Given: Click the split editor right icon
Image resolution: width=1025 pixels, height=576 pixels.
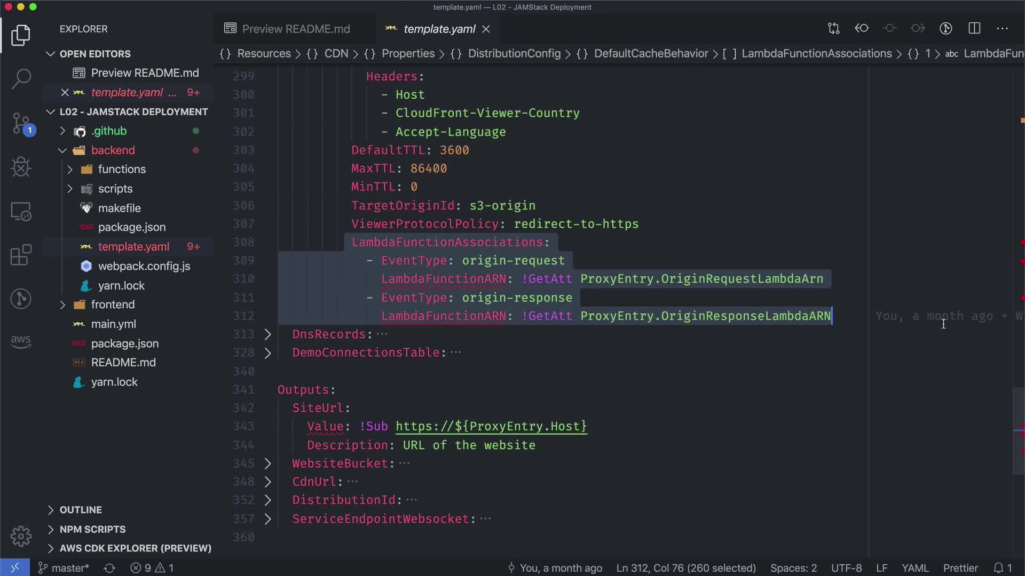Looking at the screenshot, I should click(x=974, y=29).
